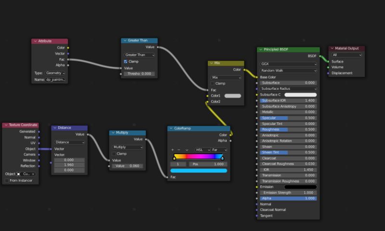Click ColorRamp Fac input socket
This screenshot has width=385, height=231.
coord(167,177)
